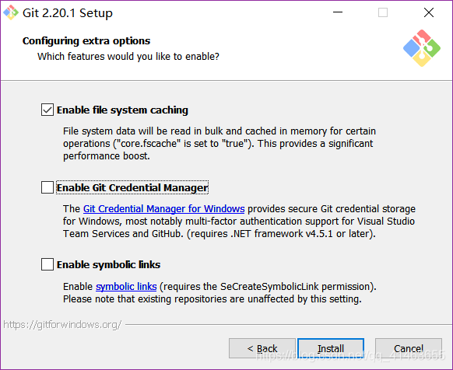453x370 pixels.
Task: Click the large Git logo in the header
Action: pyautogui.click(x=422, y=48)
